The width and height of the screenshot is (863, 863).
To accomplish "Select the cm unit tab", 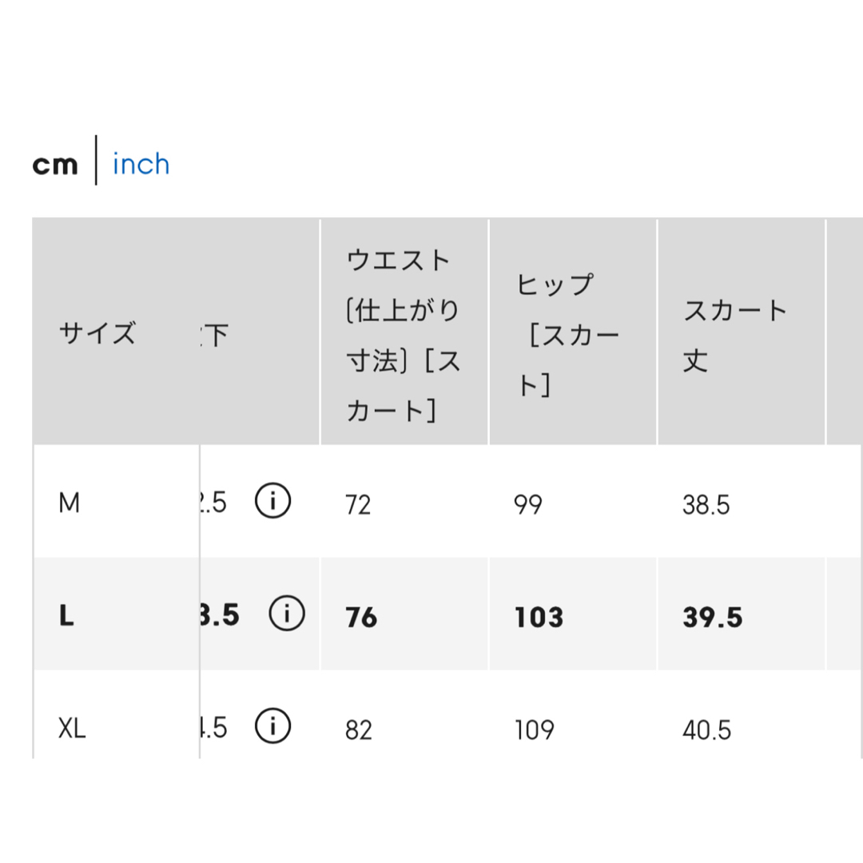I will [x=55, y=165].
